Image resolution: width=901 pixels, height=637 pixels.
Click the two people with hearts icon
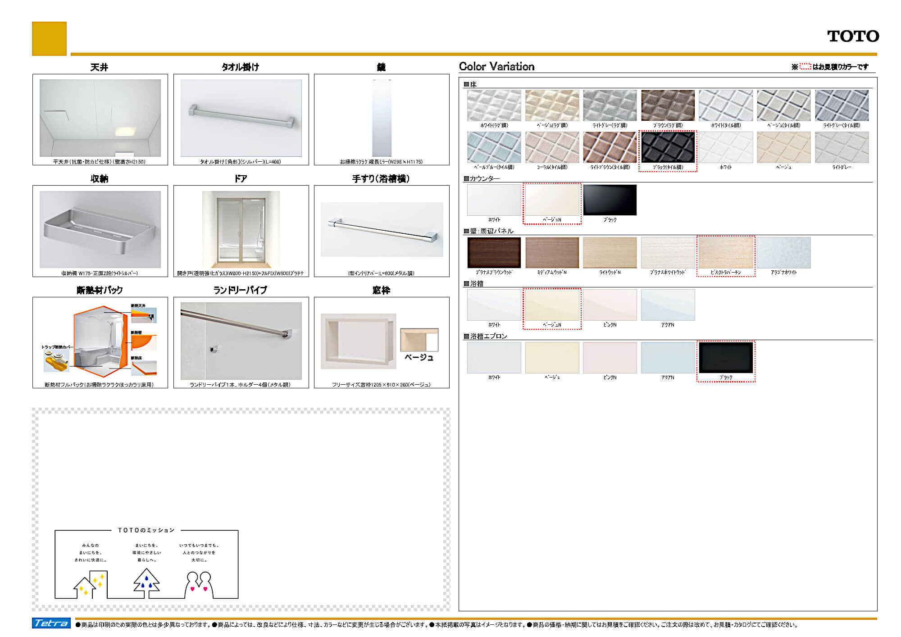tap(199, 584)
